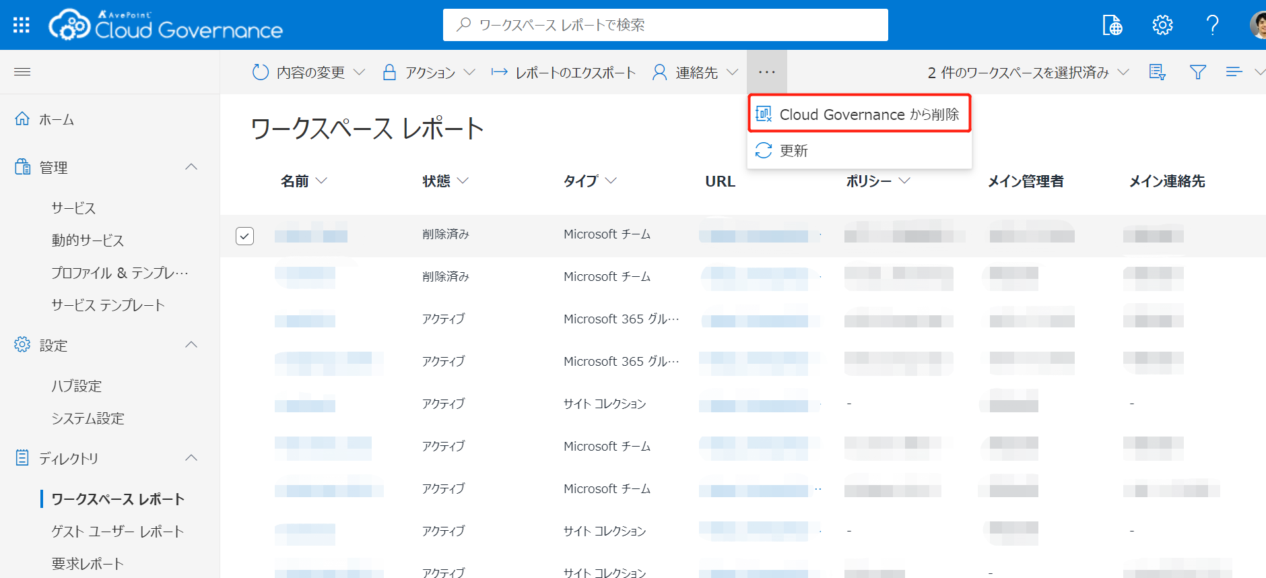Collapse the 管理 section

191,166
